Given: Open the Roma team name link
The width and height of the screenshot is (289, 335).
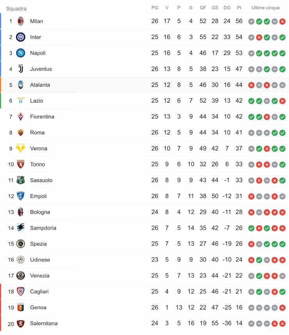Looking at the screenshot, I should point(37,133).
